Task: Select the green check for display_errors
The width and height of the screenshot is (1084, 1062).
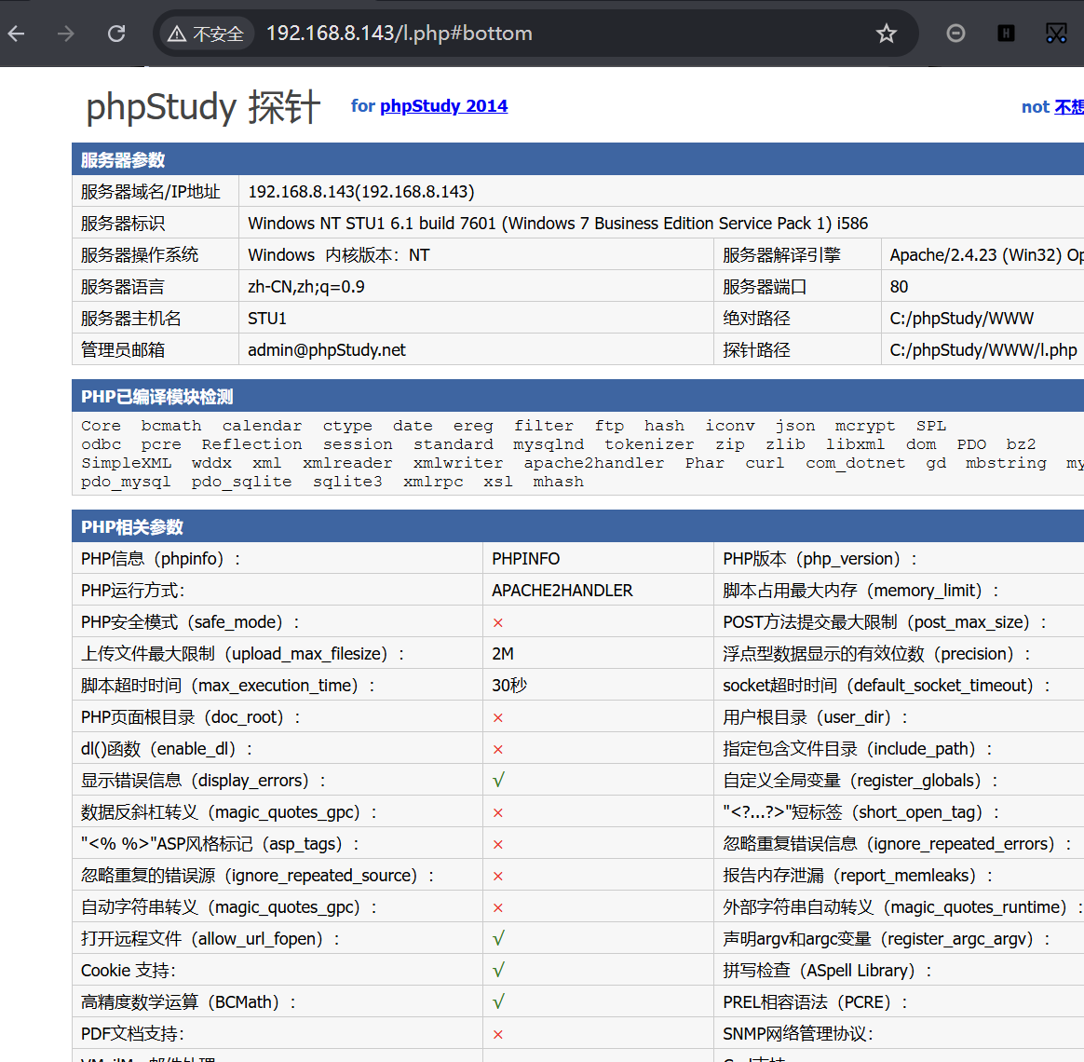Action: click(x=498, y=781)
